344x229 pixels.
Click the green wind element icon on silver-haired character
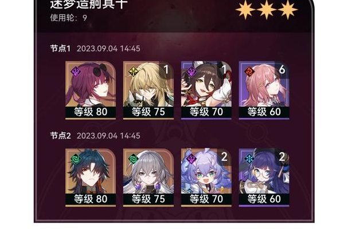pyautogui.click(x=134, y=159)
